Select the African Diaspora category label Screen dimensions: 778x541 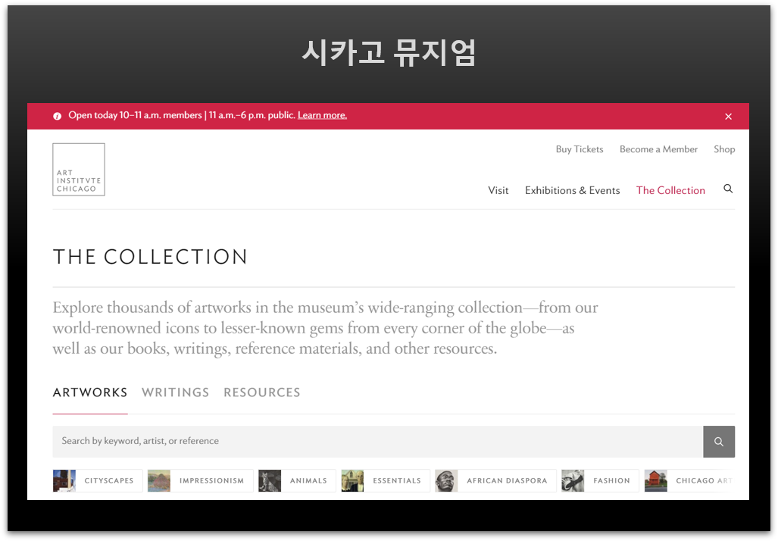(507, 480)
